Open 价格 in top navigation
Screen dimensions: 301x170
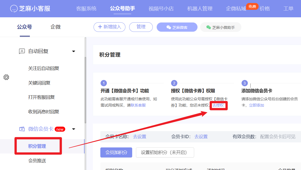tap(265, 9)
